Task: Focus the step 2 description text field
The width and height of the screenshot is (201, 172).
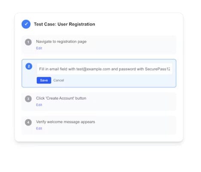Action: click(x=105, y=69)
